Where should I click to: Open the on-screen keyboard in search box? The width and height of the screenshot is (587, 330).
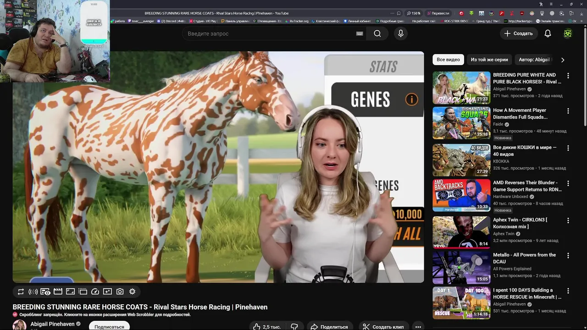click(360, 33)
